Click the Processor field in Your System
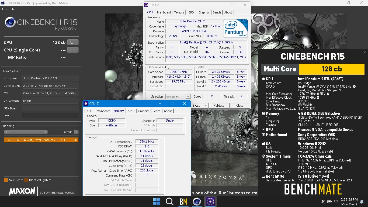 pos(50,78)
